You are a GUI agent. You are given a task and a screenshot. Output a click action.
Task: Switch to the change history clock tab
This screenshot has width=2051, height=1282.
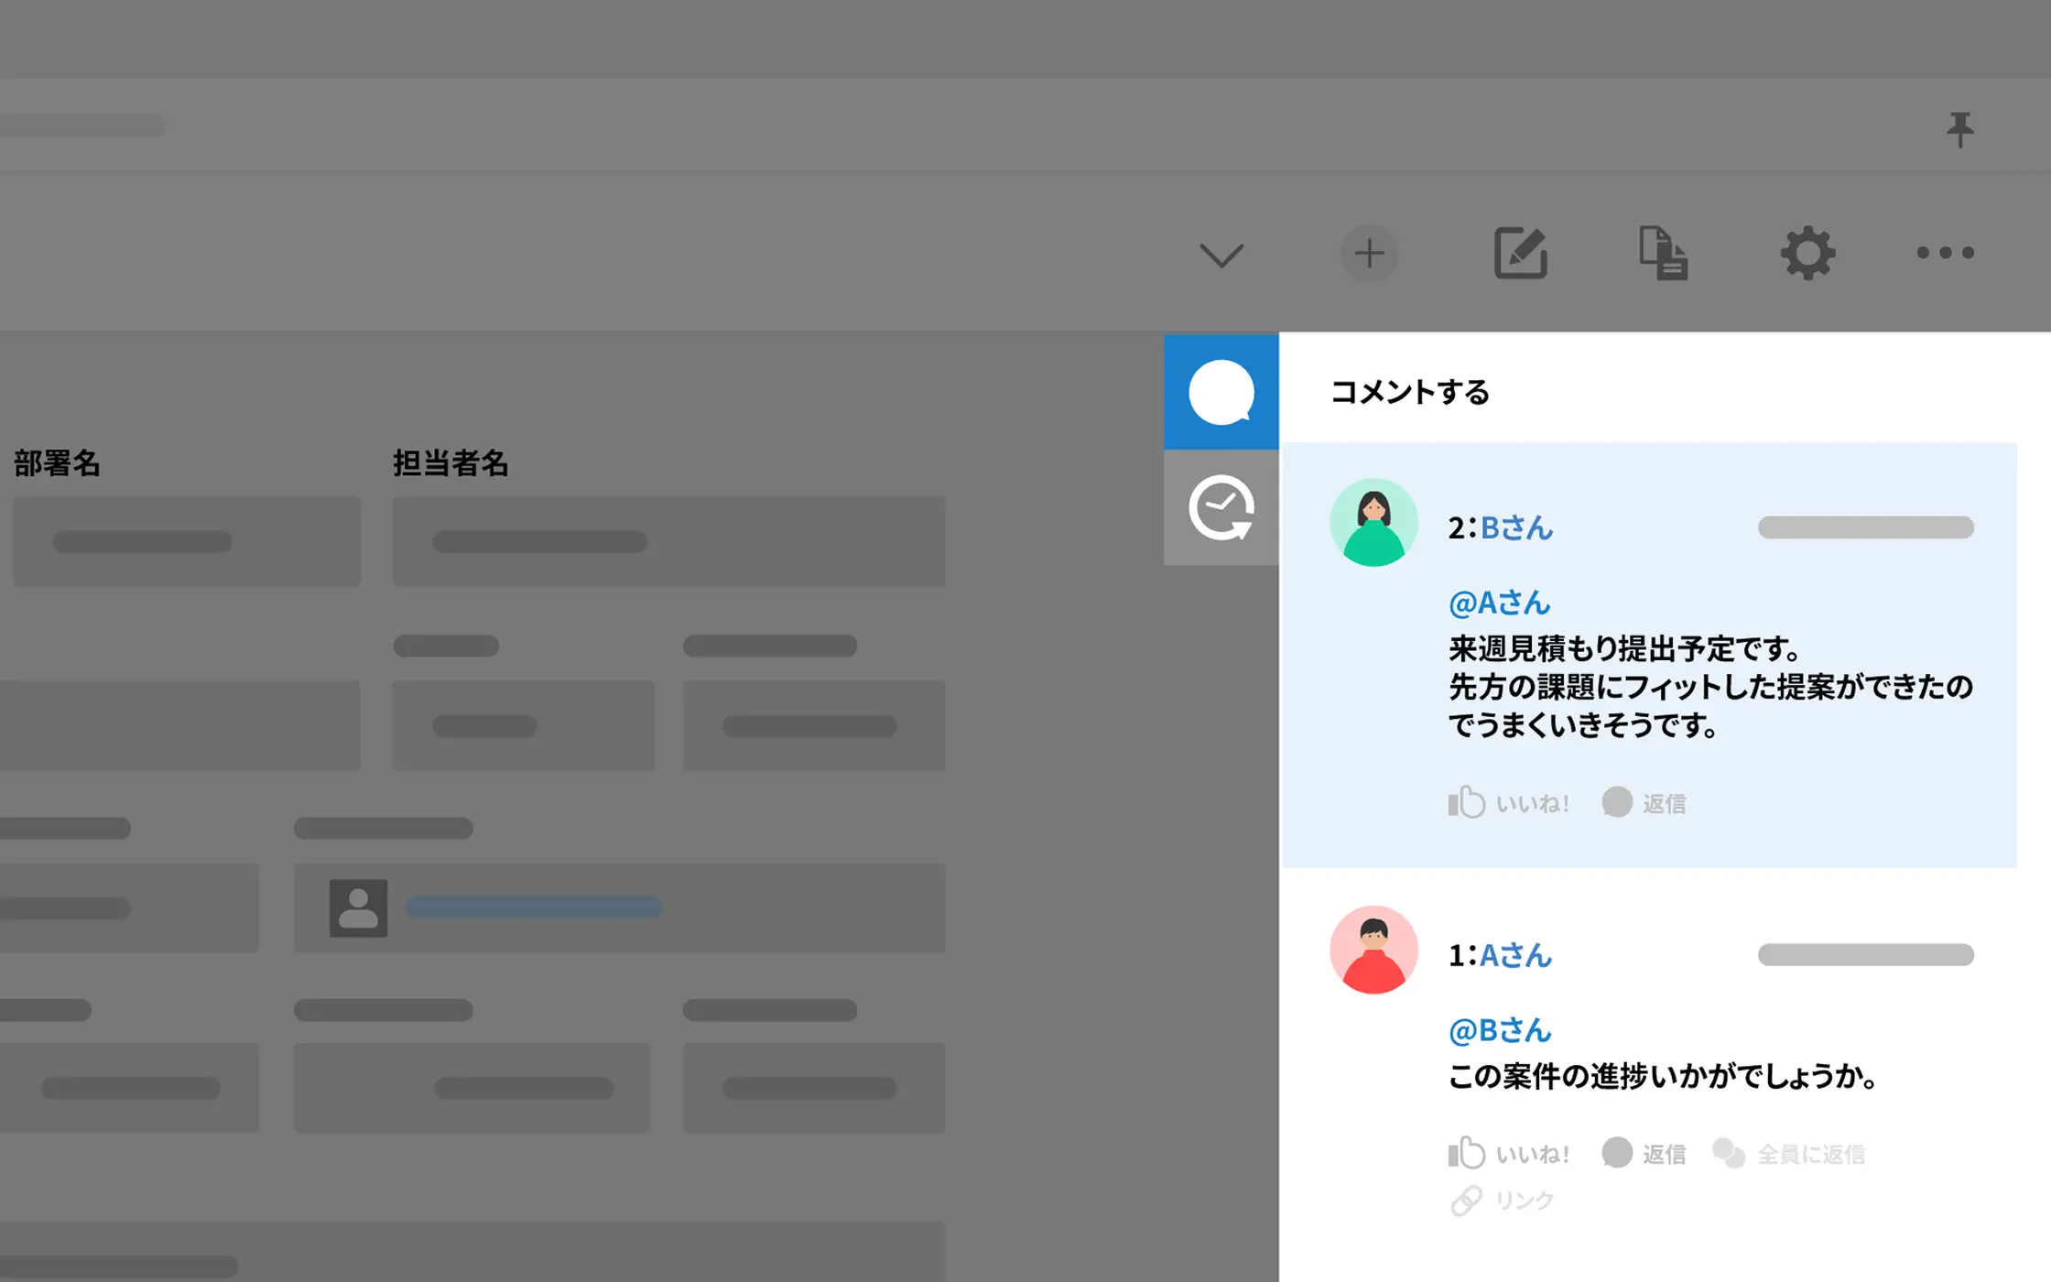point(1221,507)
